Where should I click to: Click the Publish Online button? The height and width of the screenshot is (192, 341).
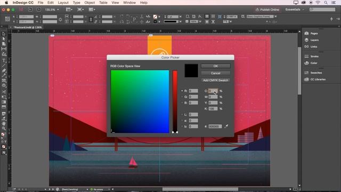267,10
